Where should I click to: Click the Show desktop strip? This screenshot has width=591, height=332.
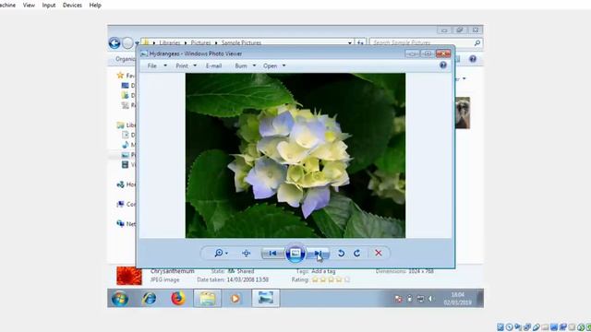click(x=480, y=299)
